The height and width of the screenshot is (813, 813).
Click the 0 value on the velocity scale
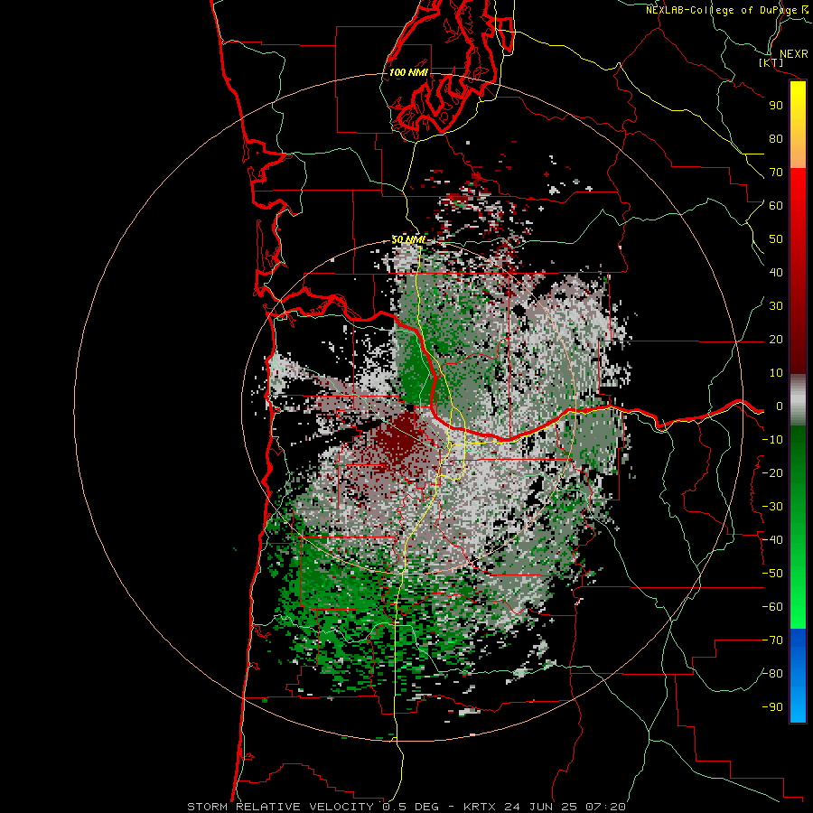coord(780,406)
